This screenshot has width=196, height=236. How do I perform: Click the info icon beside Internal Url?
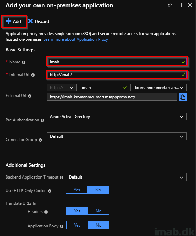tap(33, 75)
